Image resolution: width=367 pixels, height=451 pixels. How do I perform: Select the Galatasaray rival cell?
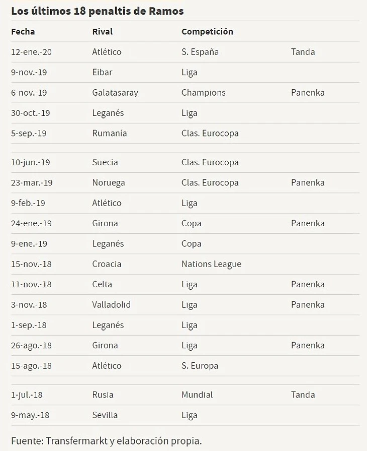pos(115,93)
